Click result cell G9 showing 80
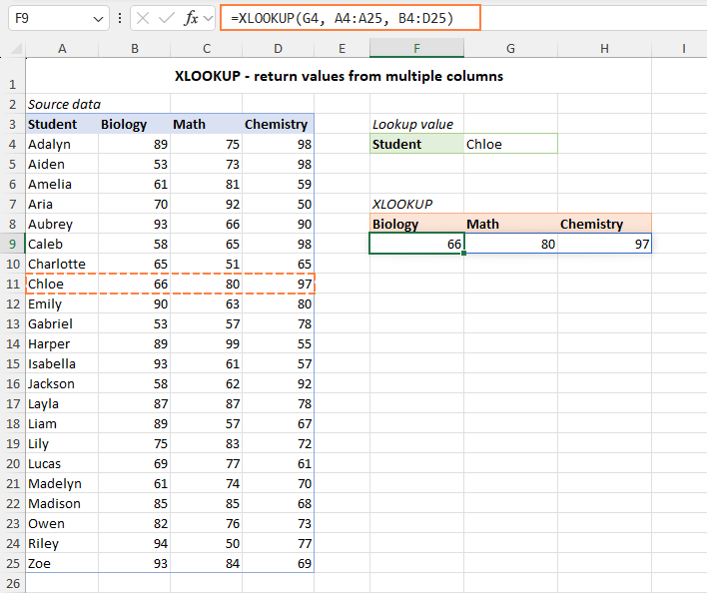 (510, 244)
